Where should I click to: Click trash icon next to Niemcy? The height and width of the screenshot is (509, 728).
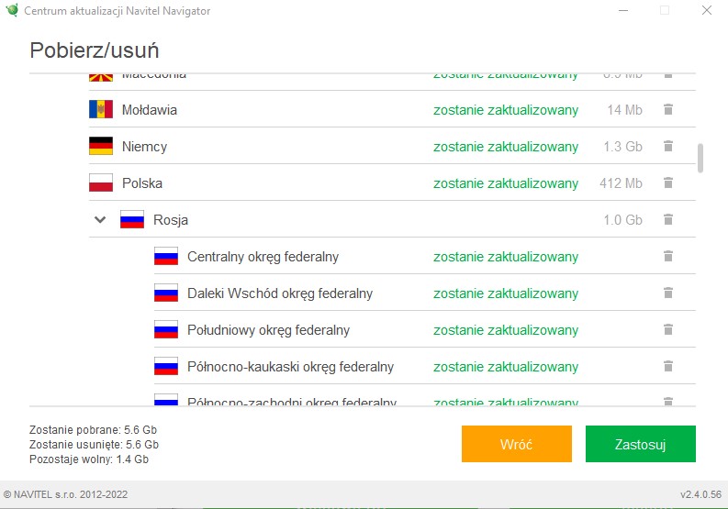pyautogui.click(x=668, y=147)
